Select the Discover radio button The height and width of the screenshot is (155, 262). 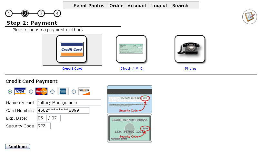pos(74,91)
